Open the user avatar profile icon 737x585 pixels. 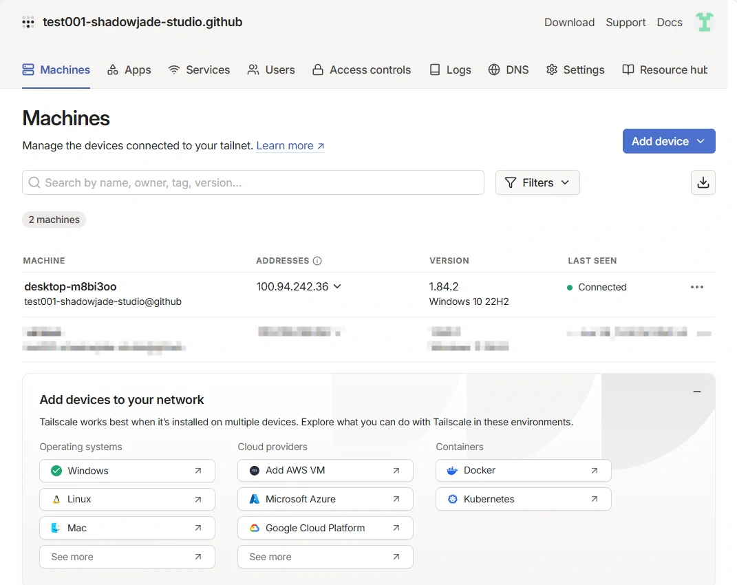pos(704,22)
